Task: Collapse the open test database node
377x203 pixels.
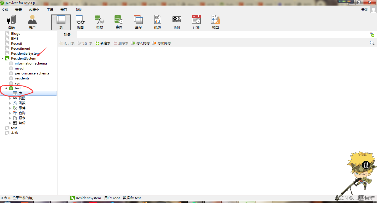Action: coord(6,88)
